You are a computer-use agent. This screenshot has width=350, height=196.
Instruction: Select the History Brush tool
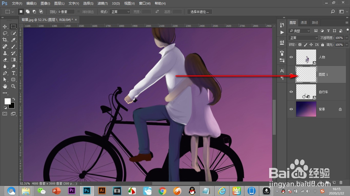(x=13, y=53)
